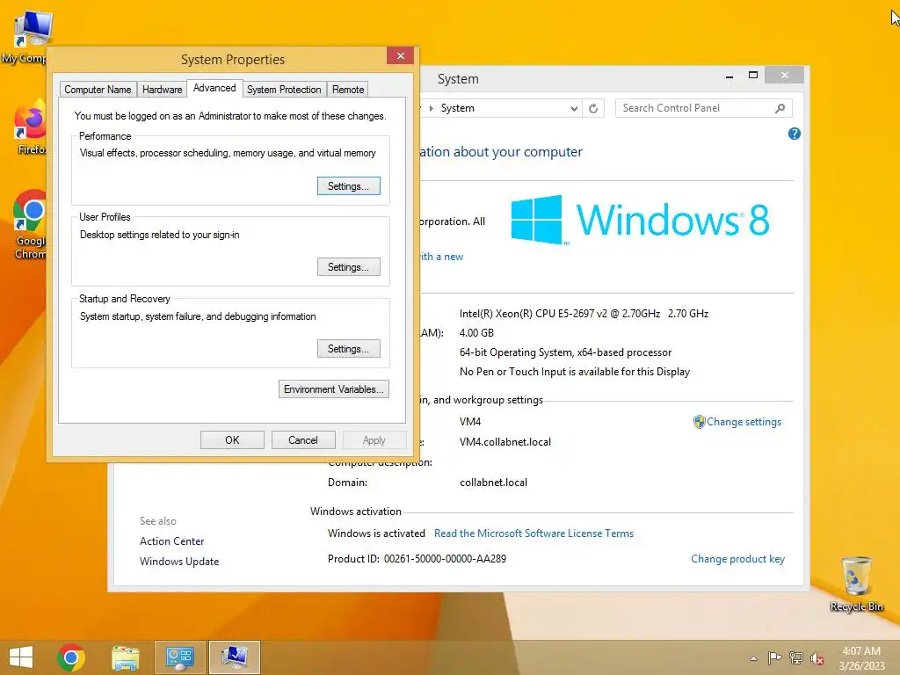Open help question mark in System window

(795, 134)
